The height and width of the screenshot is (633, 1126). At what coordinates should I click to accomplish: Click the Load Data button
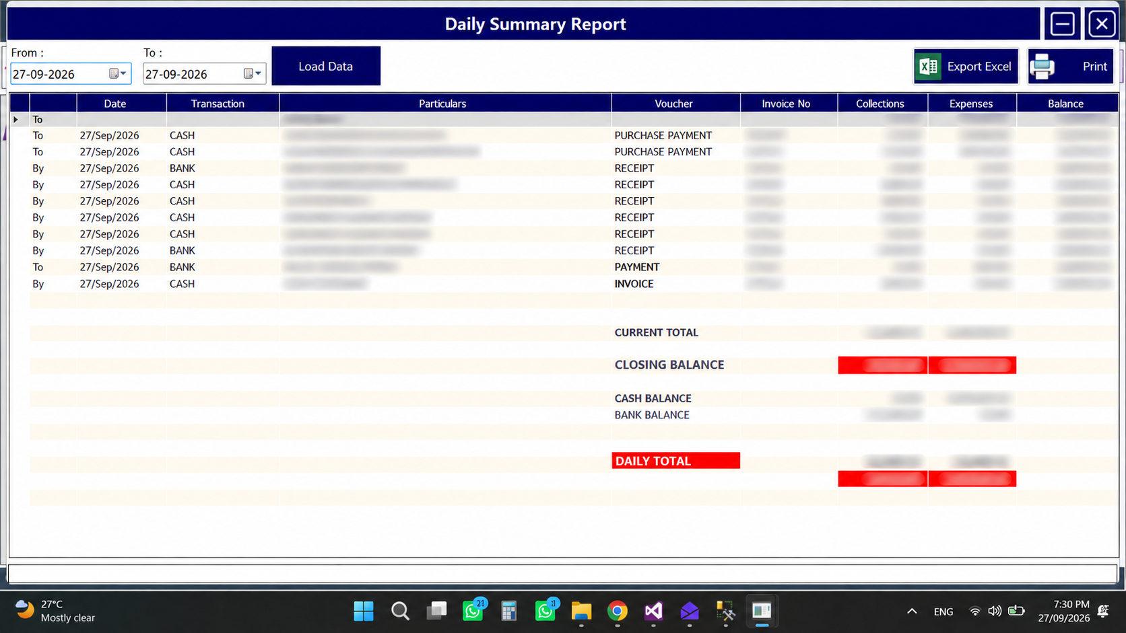pyautogui.click(x=326, y=66)
